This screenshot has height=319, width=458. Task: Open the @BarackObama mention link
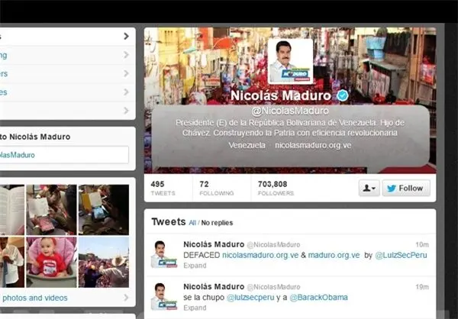tap(318, 298)
